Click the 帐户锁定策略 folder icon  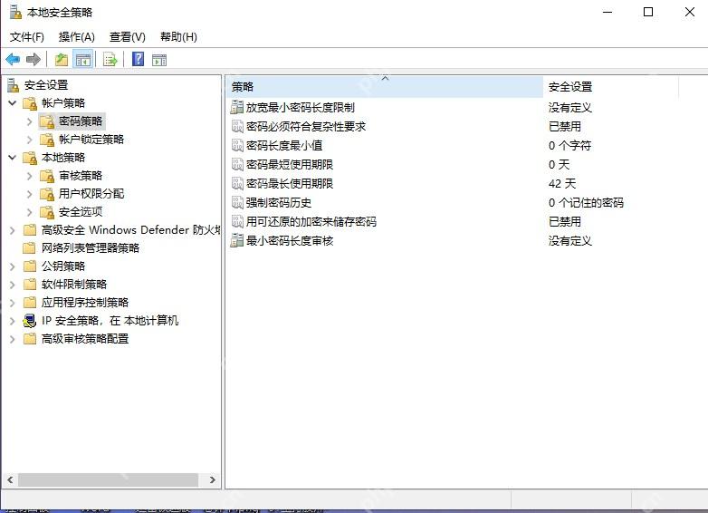47,140
